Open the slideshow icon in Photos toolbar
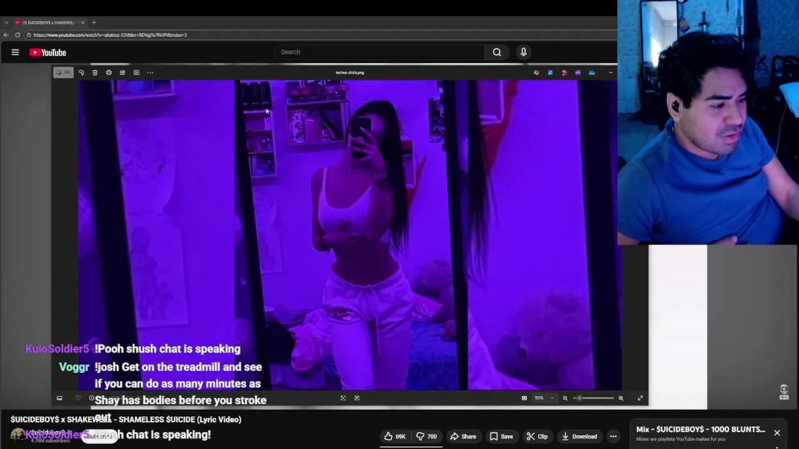 click(x=136, y=72)
